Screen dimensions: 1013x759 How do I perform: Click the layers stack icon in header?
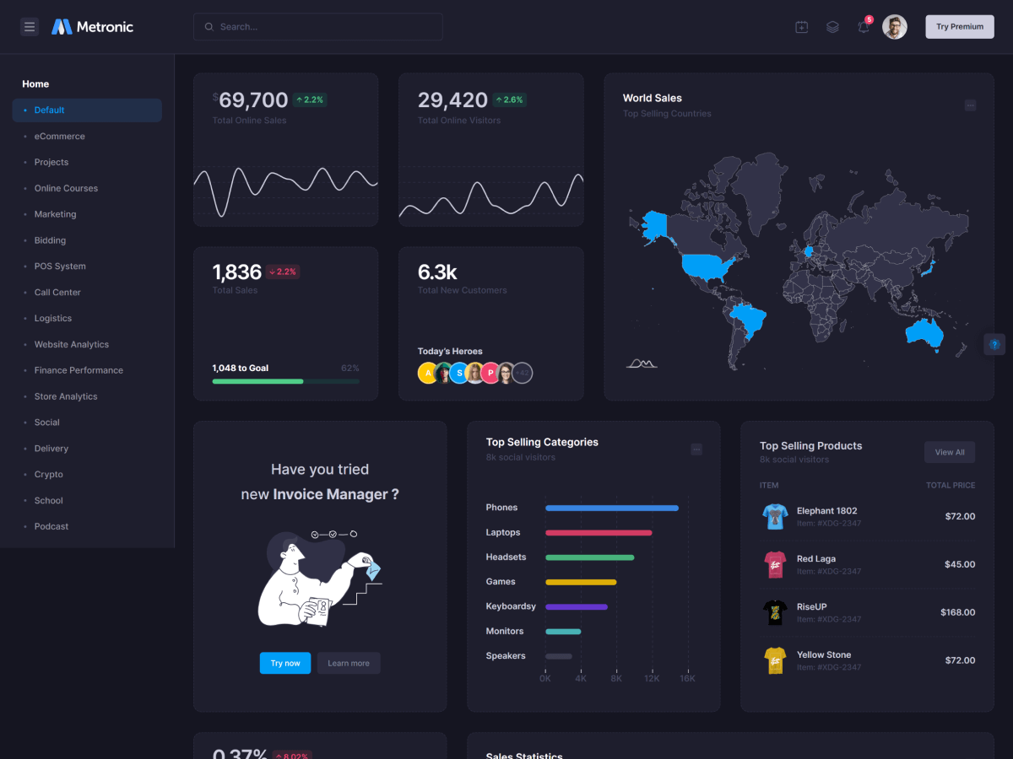[x=832, y=27]
